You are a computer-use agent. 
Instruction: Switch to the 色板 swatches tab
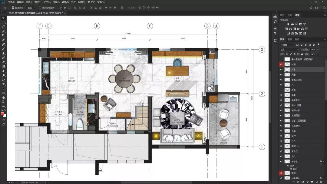click(290, 15)
